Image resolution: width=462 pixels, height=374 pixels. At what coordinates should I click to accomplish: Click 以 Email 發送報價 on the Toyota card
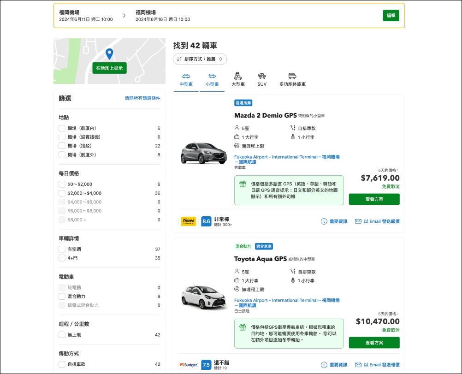click(x=377, y=365)
